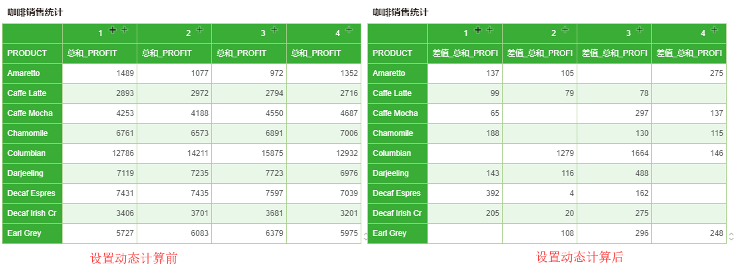Expand column 1 via gray plus in left table
This screenshot has height=280, width=740.
[x=124, y=30]
